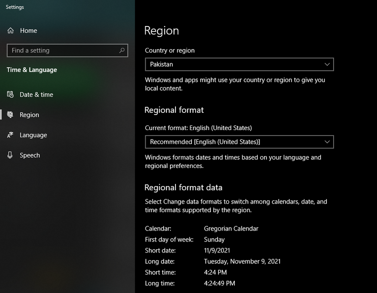
Task: Click the short time 4:24 PM value
Action: tap(215, 272)
